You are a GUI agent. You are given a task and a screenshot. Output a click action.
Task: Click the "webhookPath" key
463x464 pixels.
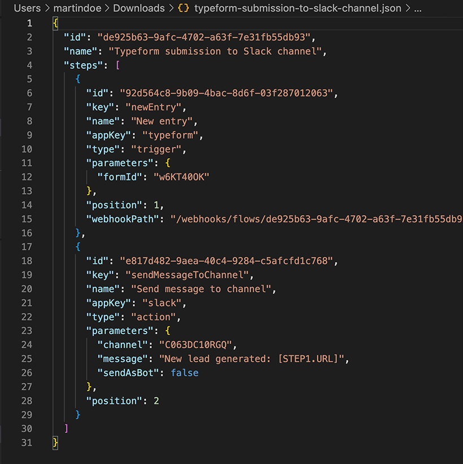(123, 219)
